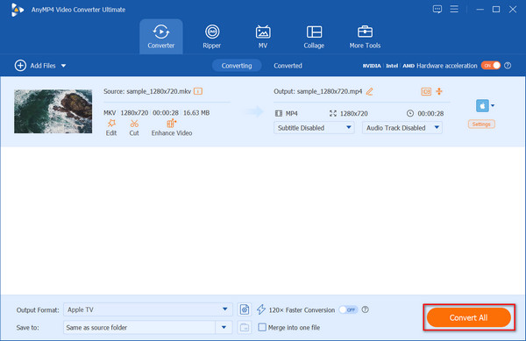The height and width of the screenshot is (341, 526).
Task: Click the ID3 metadata edit icon
Action: point(426,91)
